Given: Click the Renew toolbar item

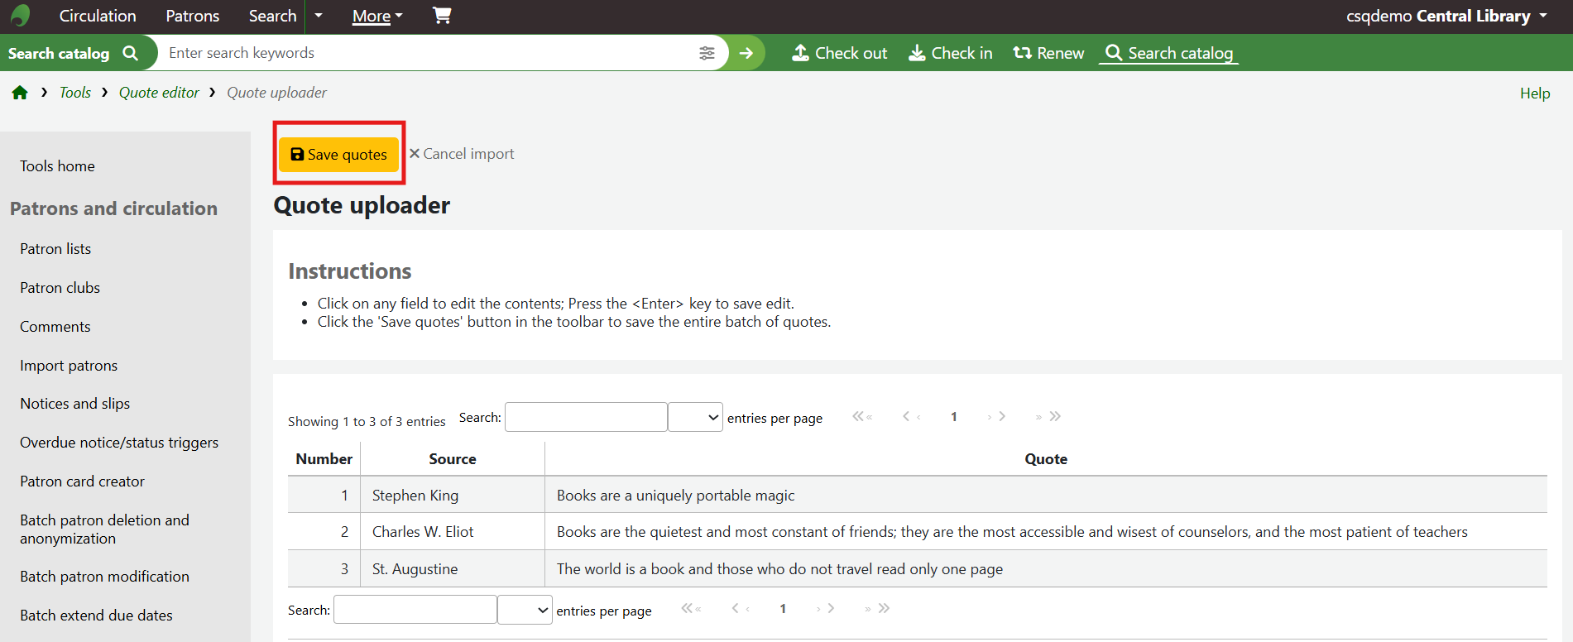Looking at the screenshot, I should tap(1048, 53).
